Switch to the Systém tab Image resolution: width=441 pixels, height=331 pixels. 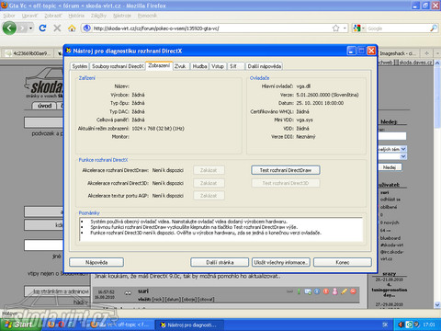pyautogui.click(x=80, y=66)
